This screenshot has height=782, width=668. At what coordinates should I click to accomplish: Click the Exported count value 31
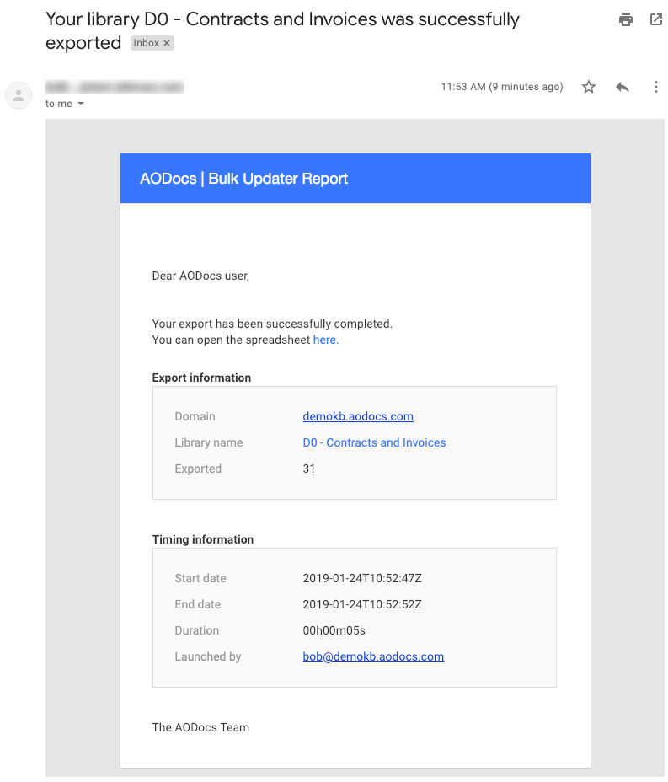click(308, 469)
